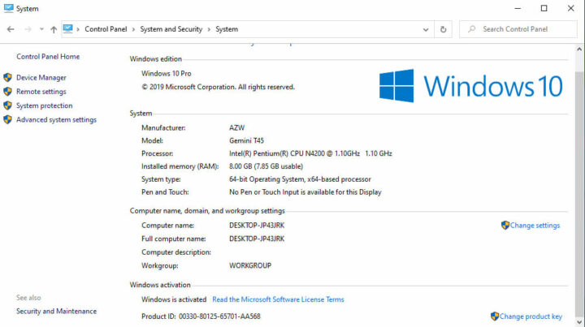Screen dimensions: 585x327
Task: Click the System breadcrumb segment
Action: tap(227, 29)
